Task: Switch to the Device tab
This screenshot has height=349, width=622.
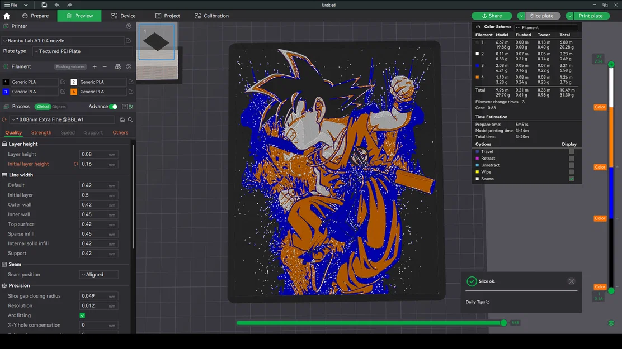Action: [x=124, y=16]
